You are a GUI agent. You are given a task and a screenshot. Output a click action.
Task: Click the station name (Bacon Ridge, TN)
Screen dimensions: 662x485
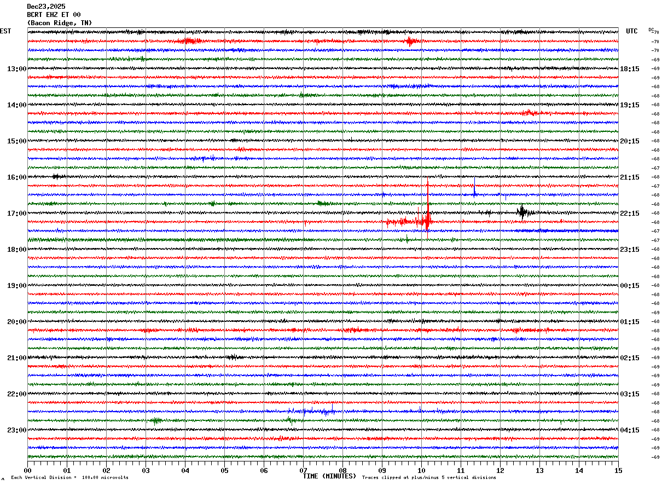tap(60, 23)
